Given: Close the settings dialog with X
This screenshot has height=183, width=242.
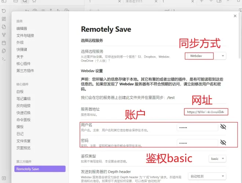Looking at the screenshot, I should [x=235, y=16].
